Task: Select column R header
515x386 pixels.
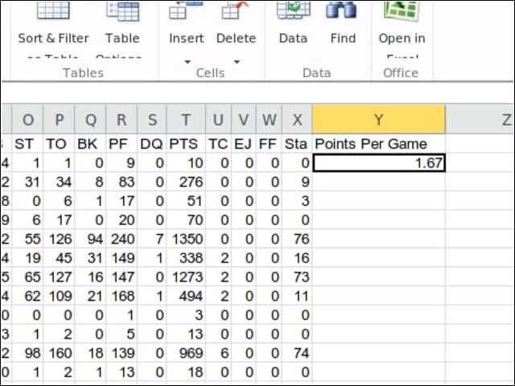Action: [122, 120]
